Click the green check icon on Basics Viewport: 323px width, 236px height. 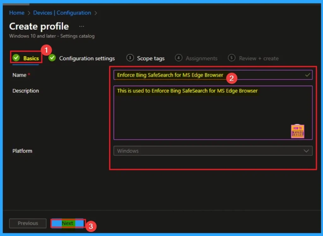point(16,58)
